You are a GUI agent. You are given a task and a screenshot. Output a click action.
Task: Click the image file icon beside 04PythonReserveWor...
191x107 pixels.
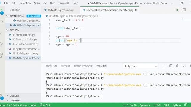[x=10, y=49]
